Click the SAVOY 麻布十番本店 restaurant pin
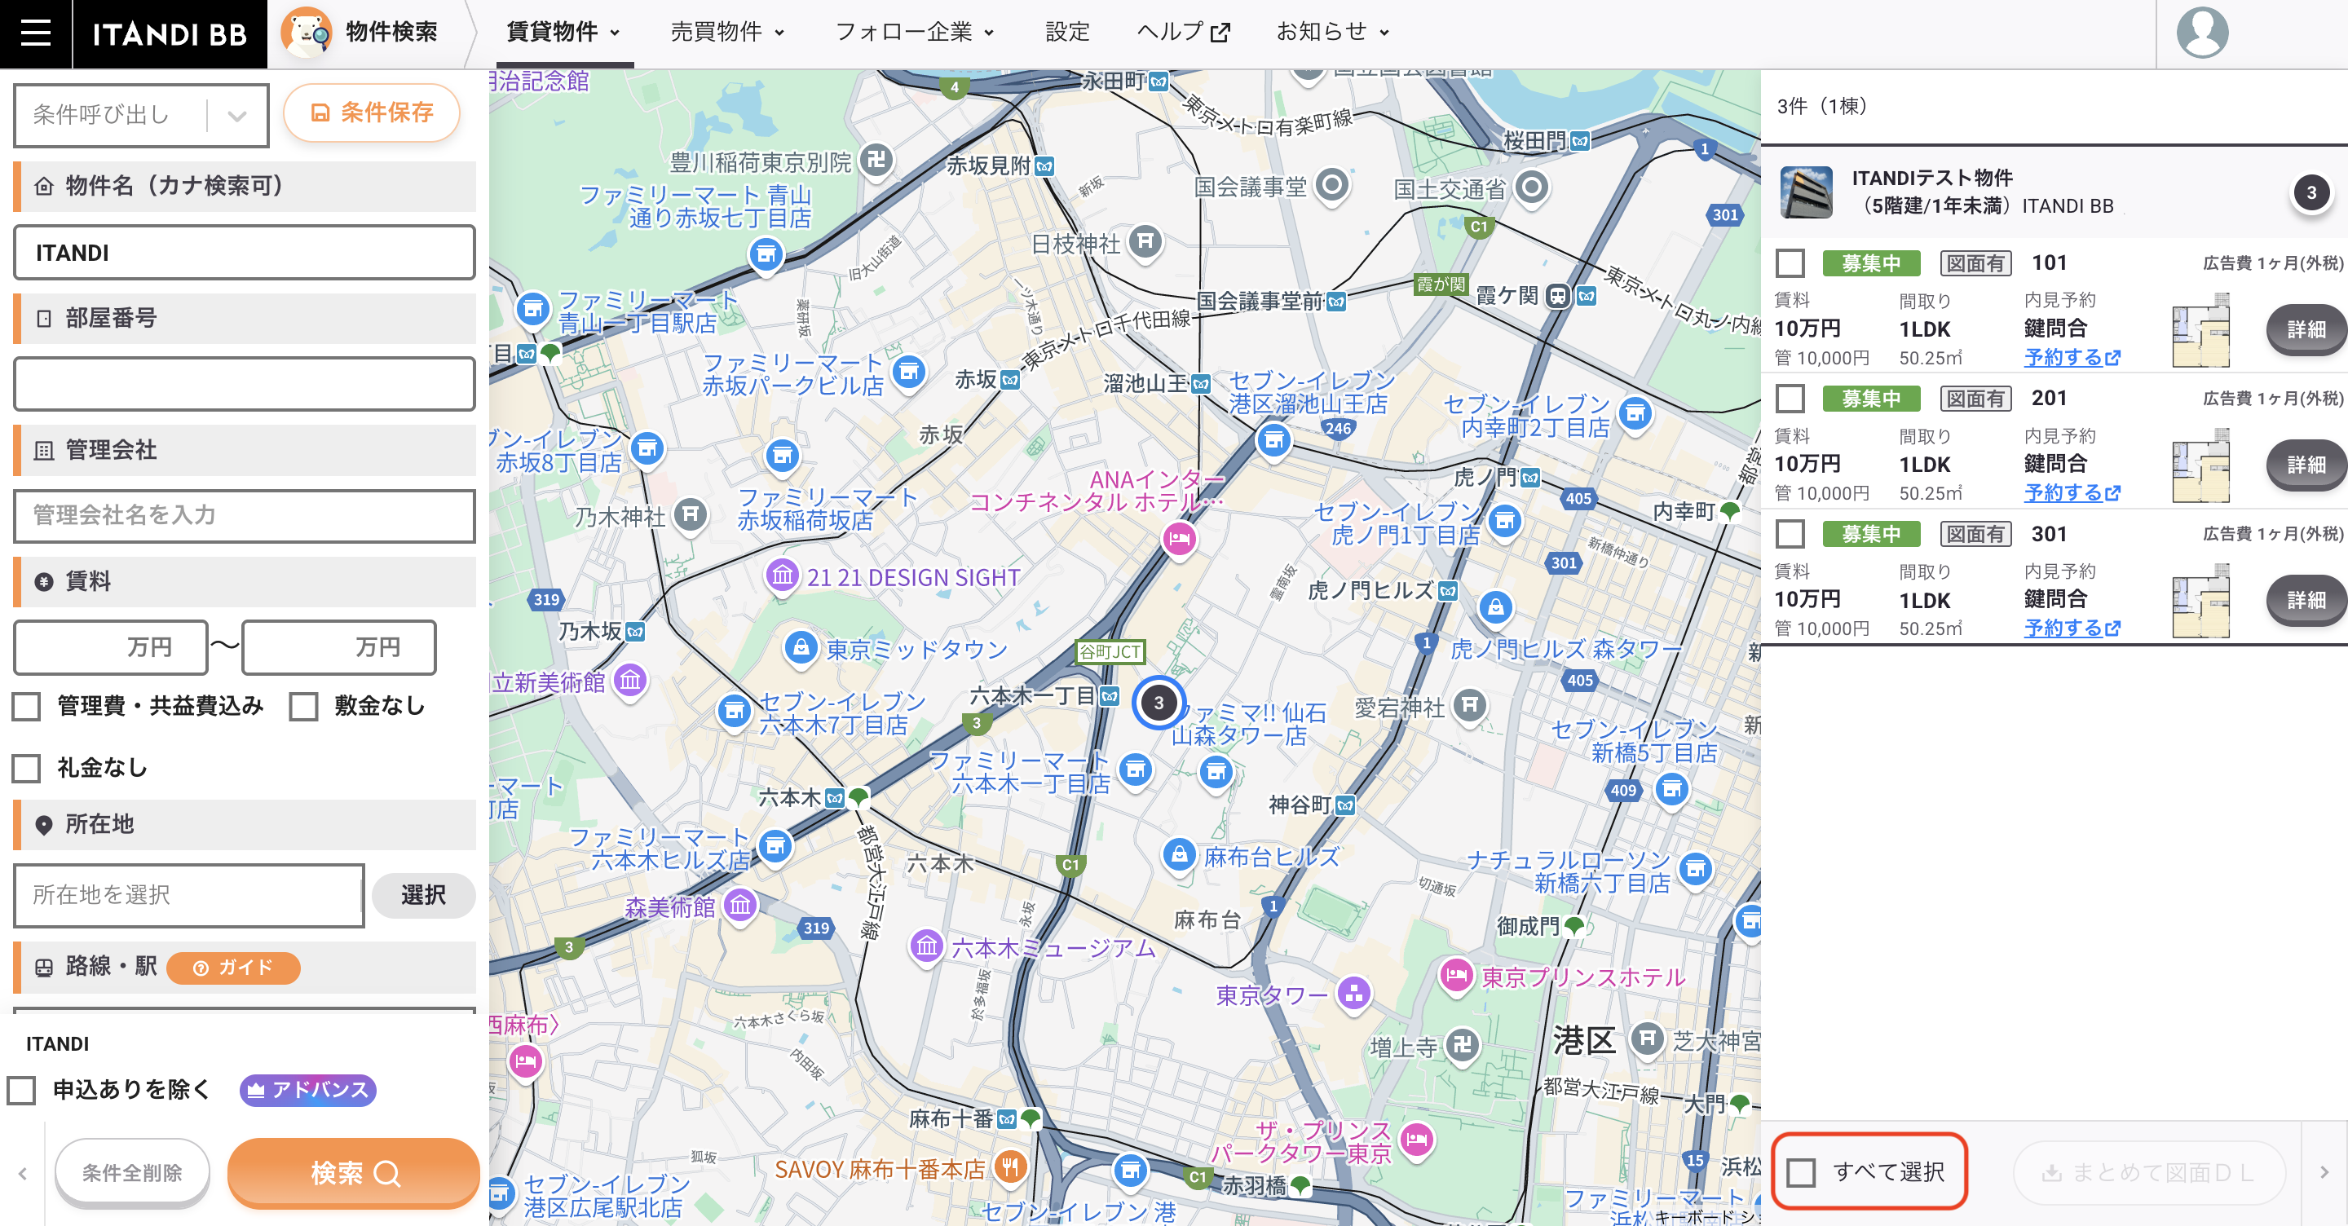This screenshot has width=2348, height=1226. pos(1010,1166)
